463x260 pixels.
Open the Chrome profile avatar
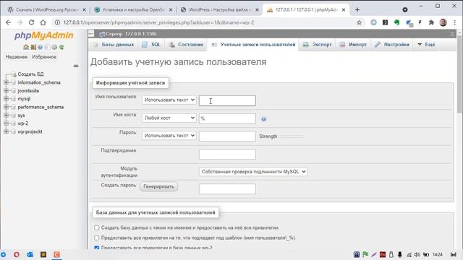point(443,22)
